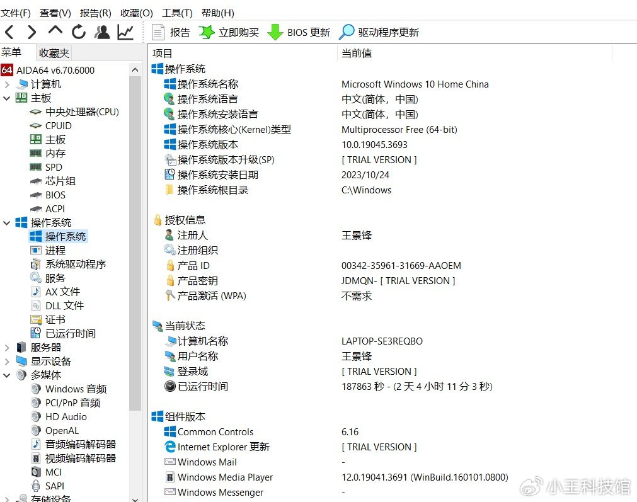Click the OpenAL icon
Image resolution: width=637 pixels, height=502 pixels.
pyautogui.click(x=36, y=431)
